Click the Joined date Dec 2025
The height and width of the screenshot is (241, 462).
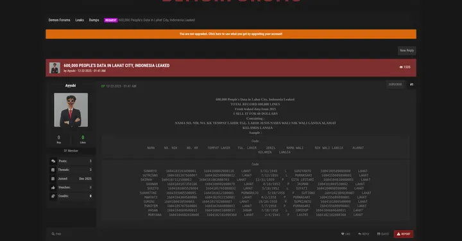(85, 179)
